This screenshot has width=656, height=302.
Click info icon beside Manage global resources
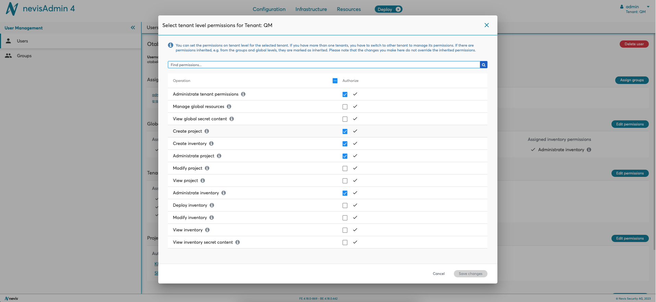(x=229, y=107)
